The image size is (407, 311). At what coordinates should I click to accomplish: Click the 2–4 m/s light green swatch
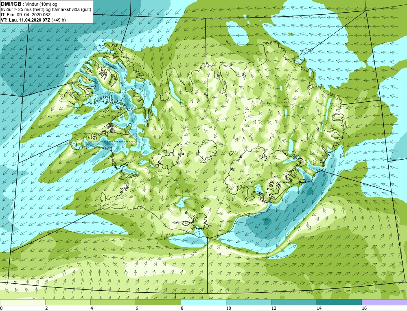point(68,302)
